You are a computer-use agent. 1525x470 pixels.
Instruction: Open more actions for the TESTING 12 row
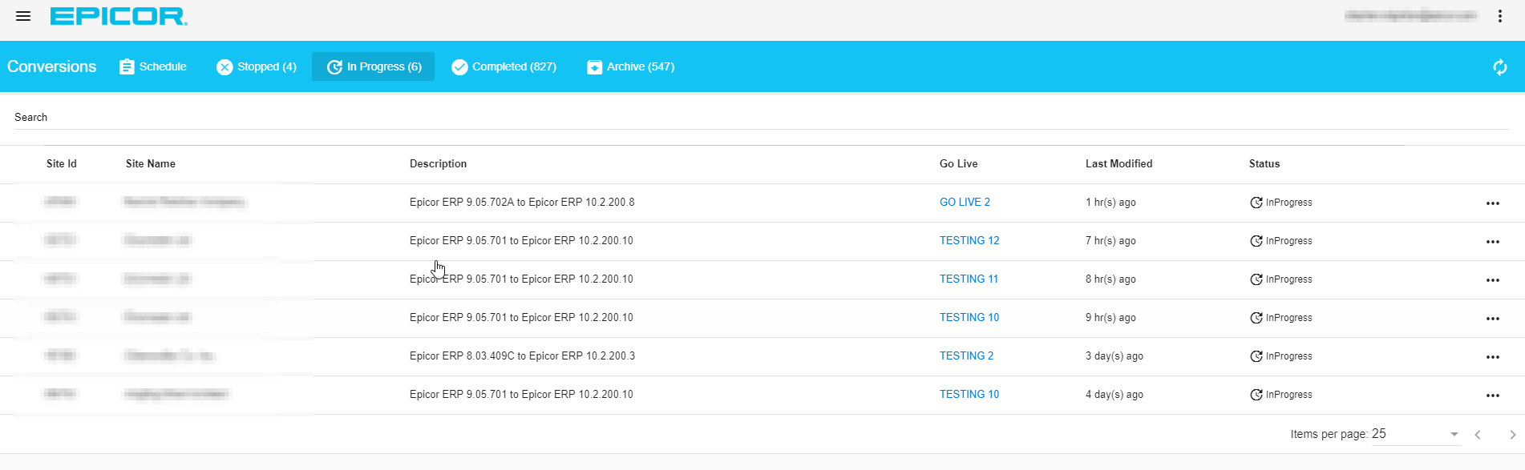1492,242
